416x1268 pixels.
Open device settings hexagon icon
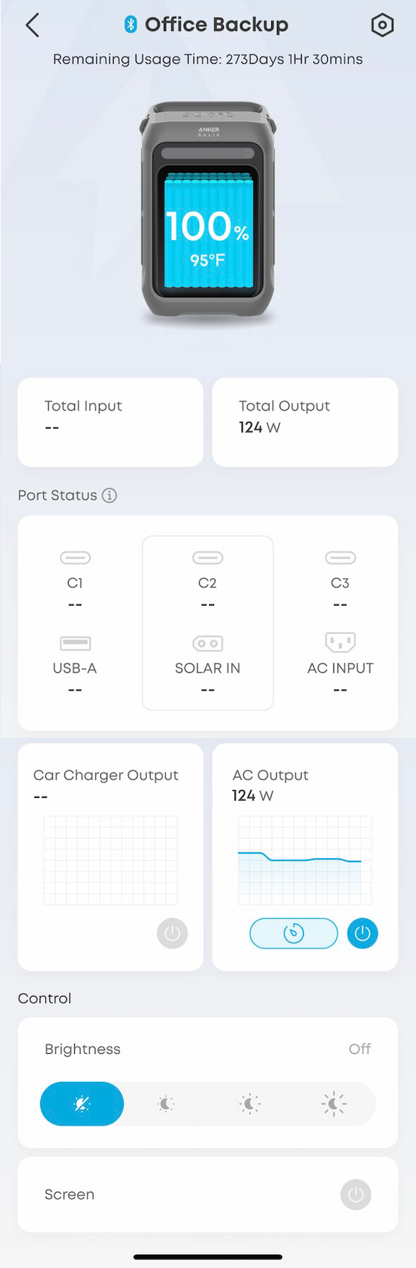[x=382, y=25]
